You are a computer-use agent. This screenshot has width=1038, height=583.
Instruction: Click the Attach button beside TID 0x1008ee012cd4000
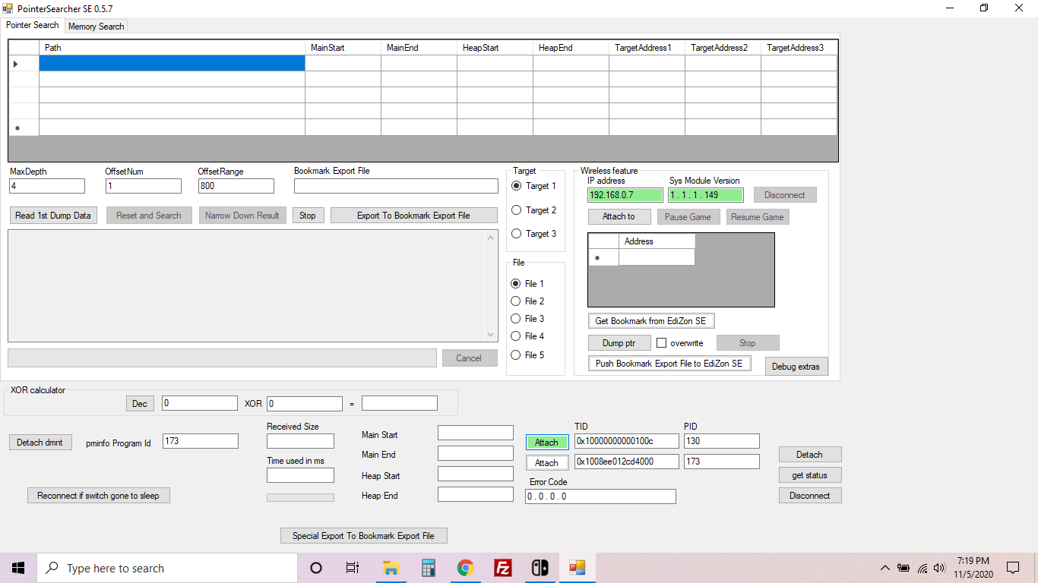pos(546,463)
